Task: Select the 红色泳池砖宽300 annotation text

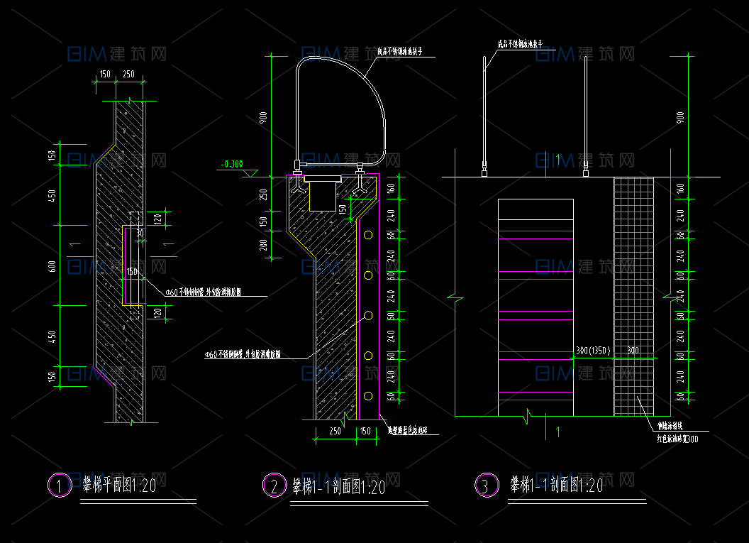Action: point(677,439)
